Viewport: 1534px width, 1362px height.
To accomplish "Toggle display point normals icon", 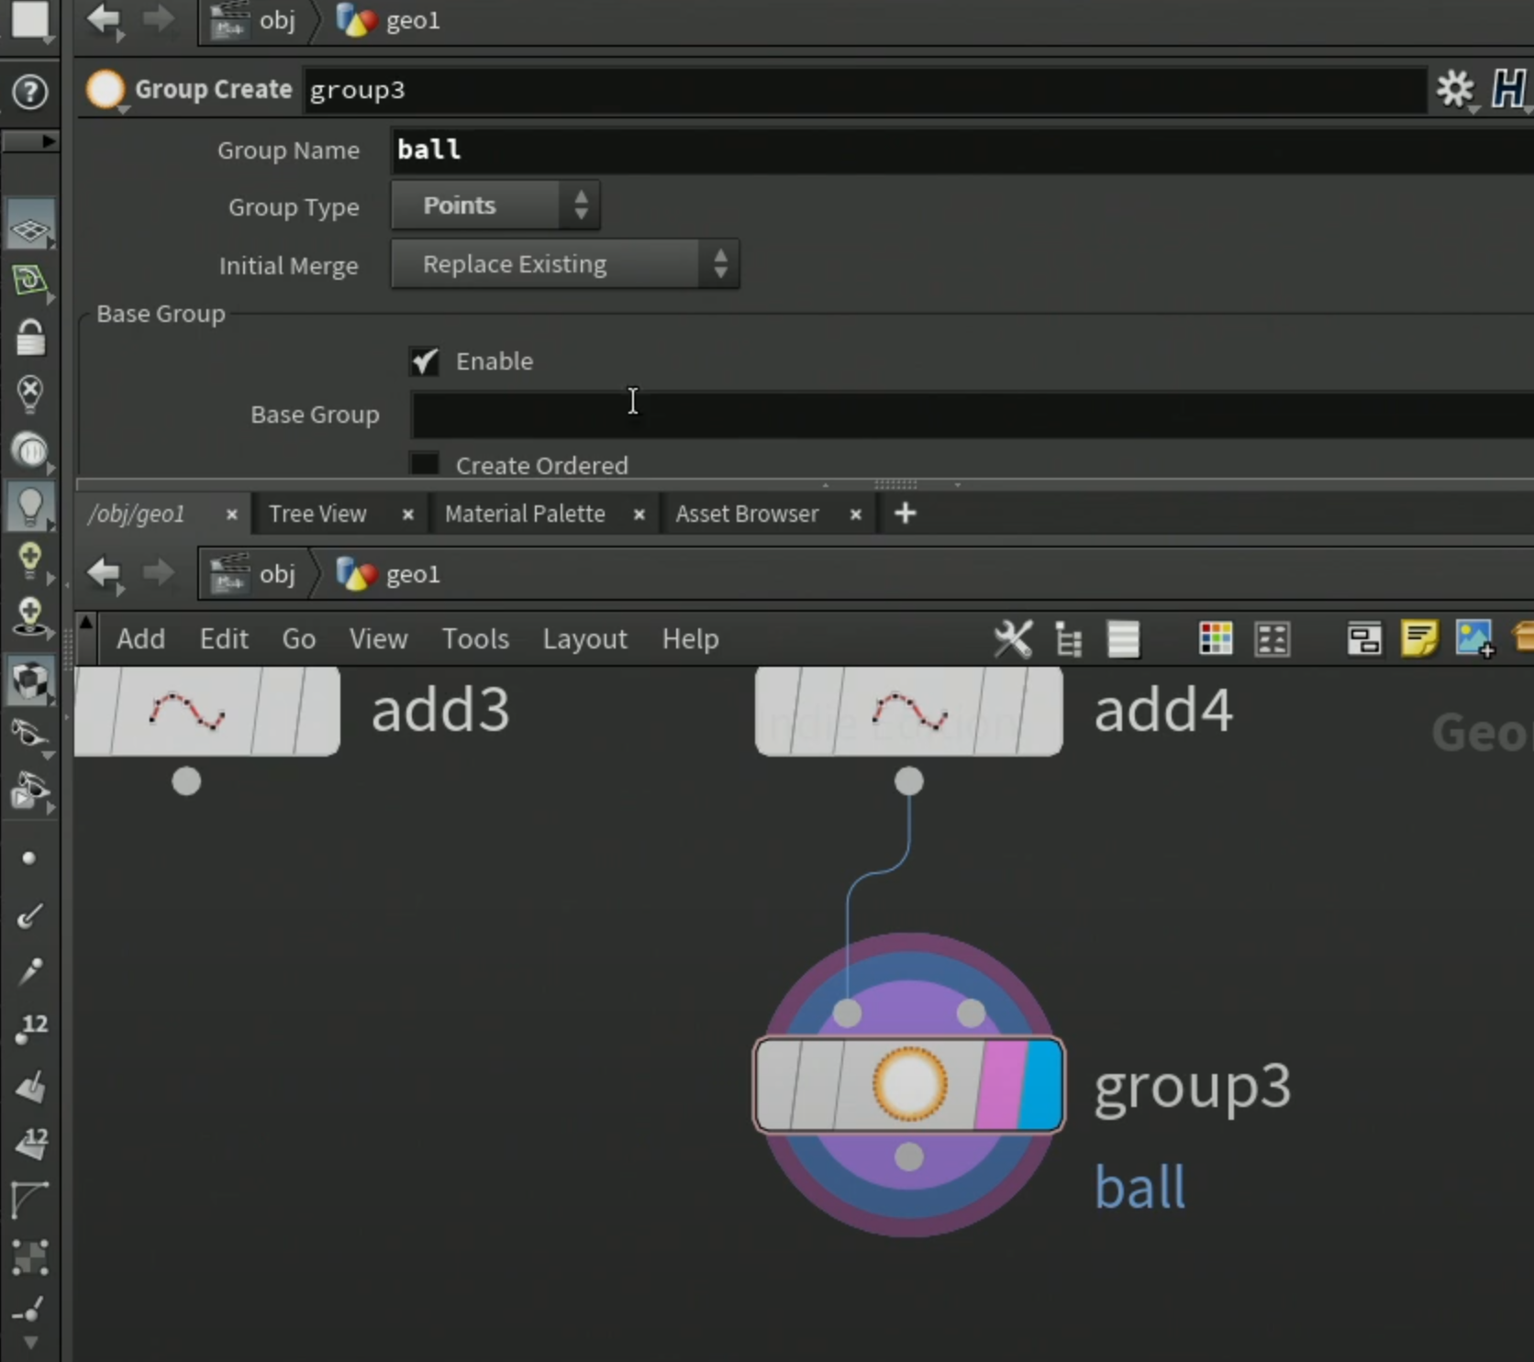I will [29, 915].
